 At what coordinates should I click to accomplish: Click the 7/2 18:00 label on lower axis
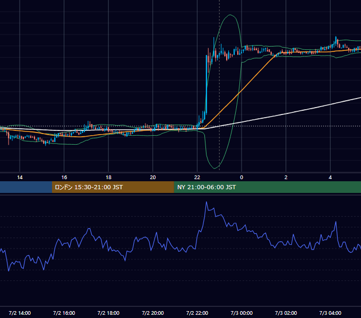[x=108, y=313]
